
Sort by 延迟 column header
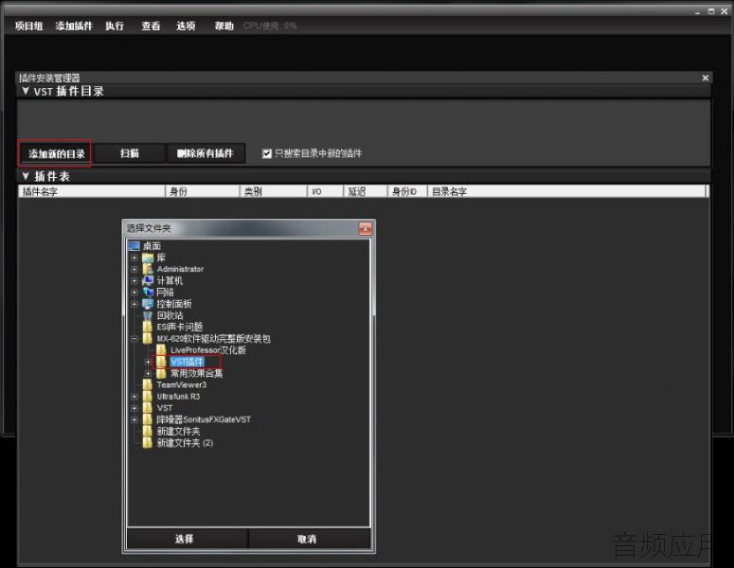tap(366, 191)
